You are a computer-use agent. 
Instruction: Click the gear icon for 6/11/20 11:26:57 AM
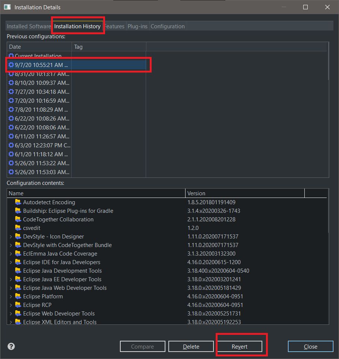11,136
